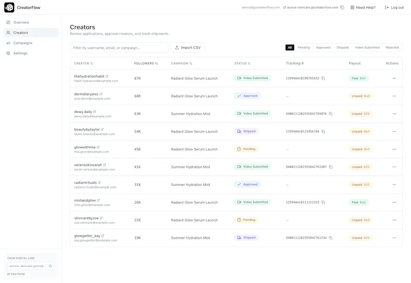Open external profile link for glowwithmia

[x=98, y=147]
